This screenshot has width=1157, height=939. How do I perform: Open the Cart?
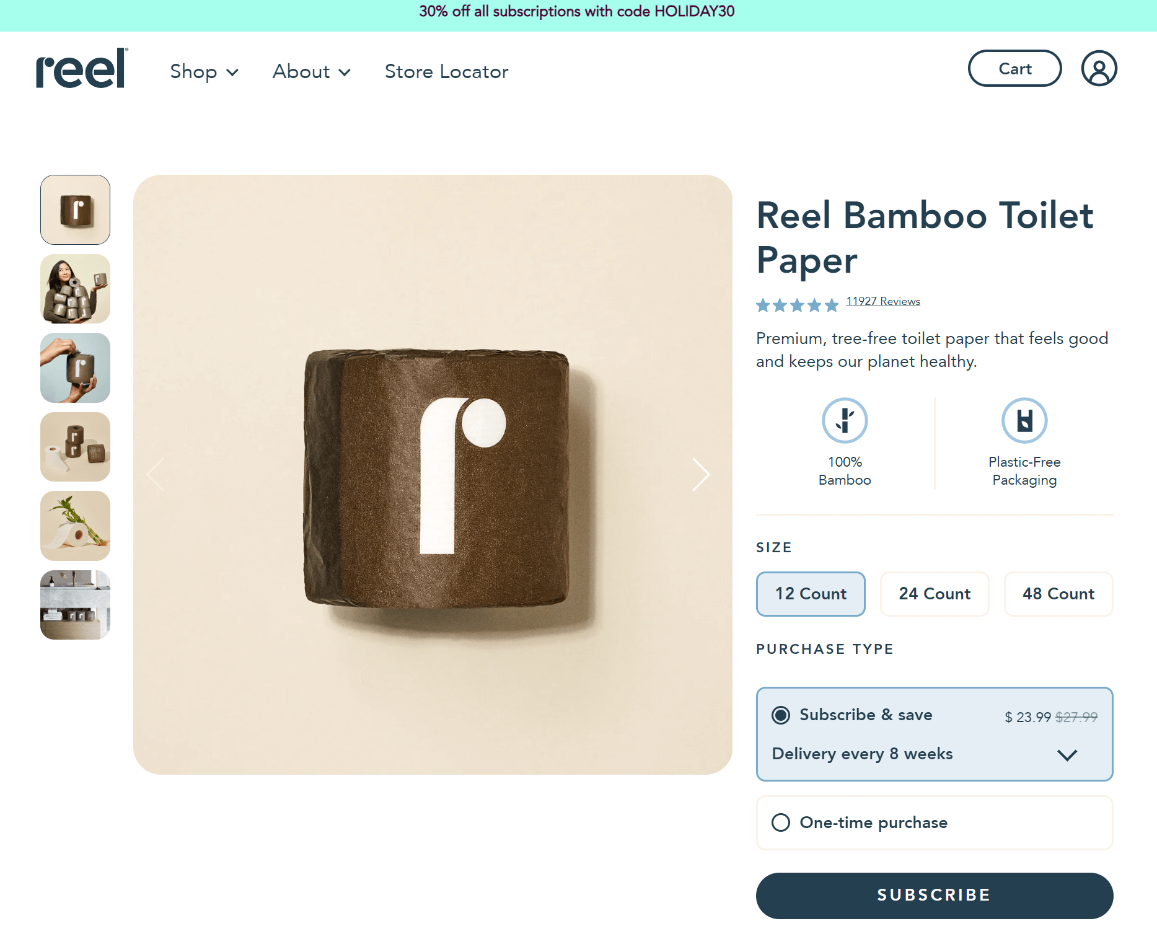(x=1014, y=68)
